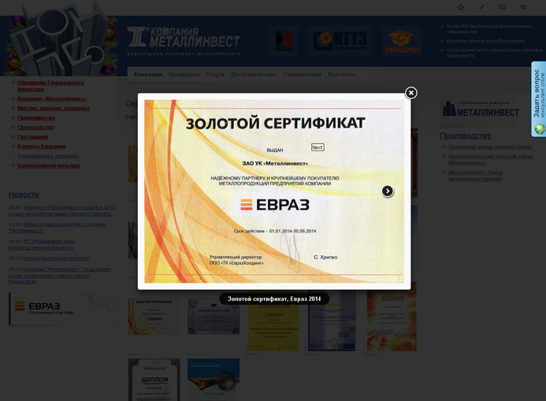
Task: Open the Контакты menu item
Action: coord(341,74)
